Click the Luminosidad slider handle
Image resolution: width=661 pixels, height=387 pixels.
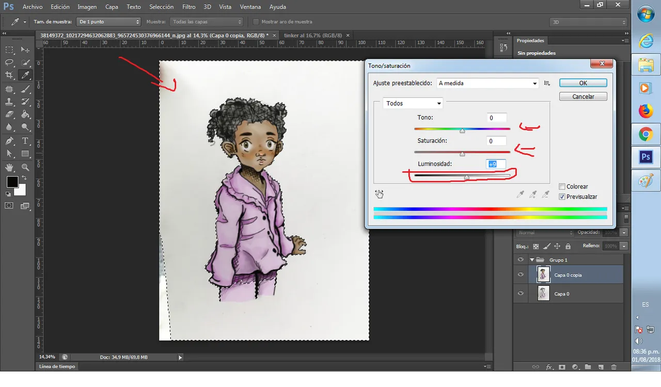(466, 177)
